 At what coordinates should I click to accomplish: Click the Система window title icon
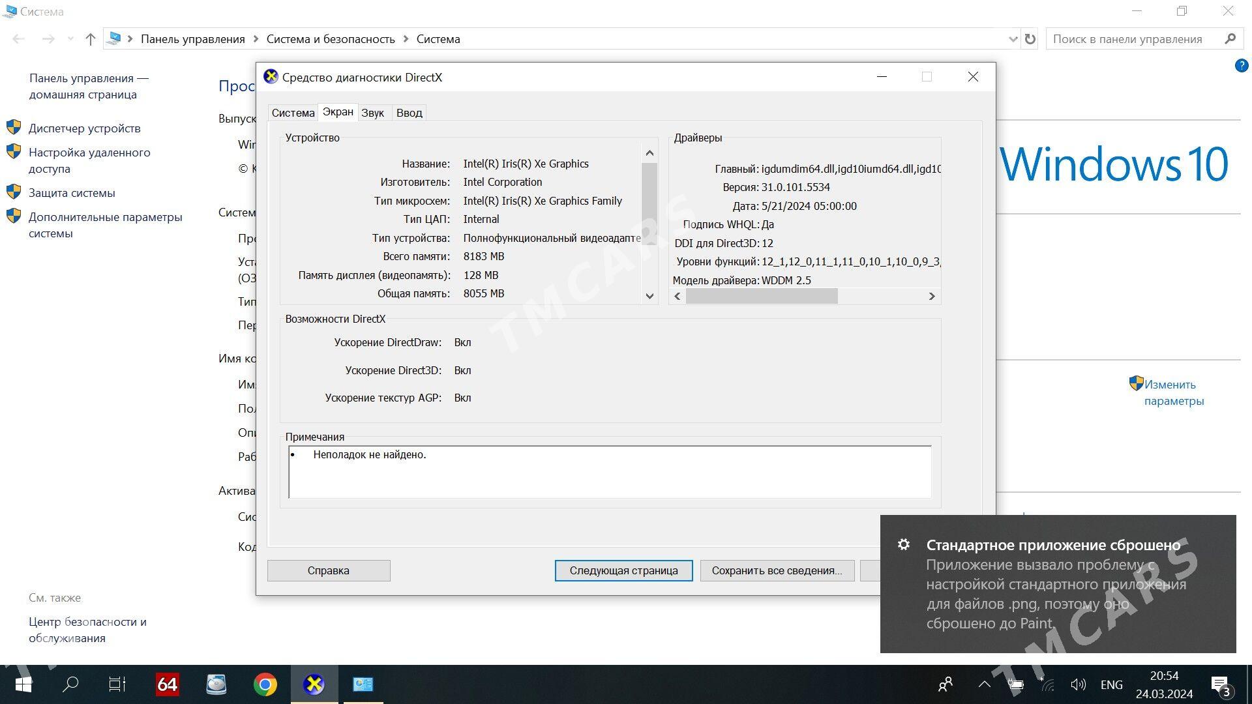pos(10,11)
